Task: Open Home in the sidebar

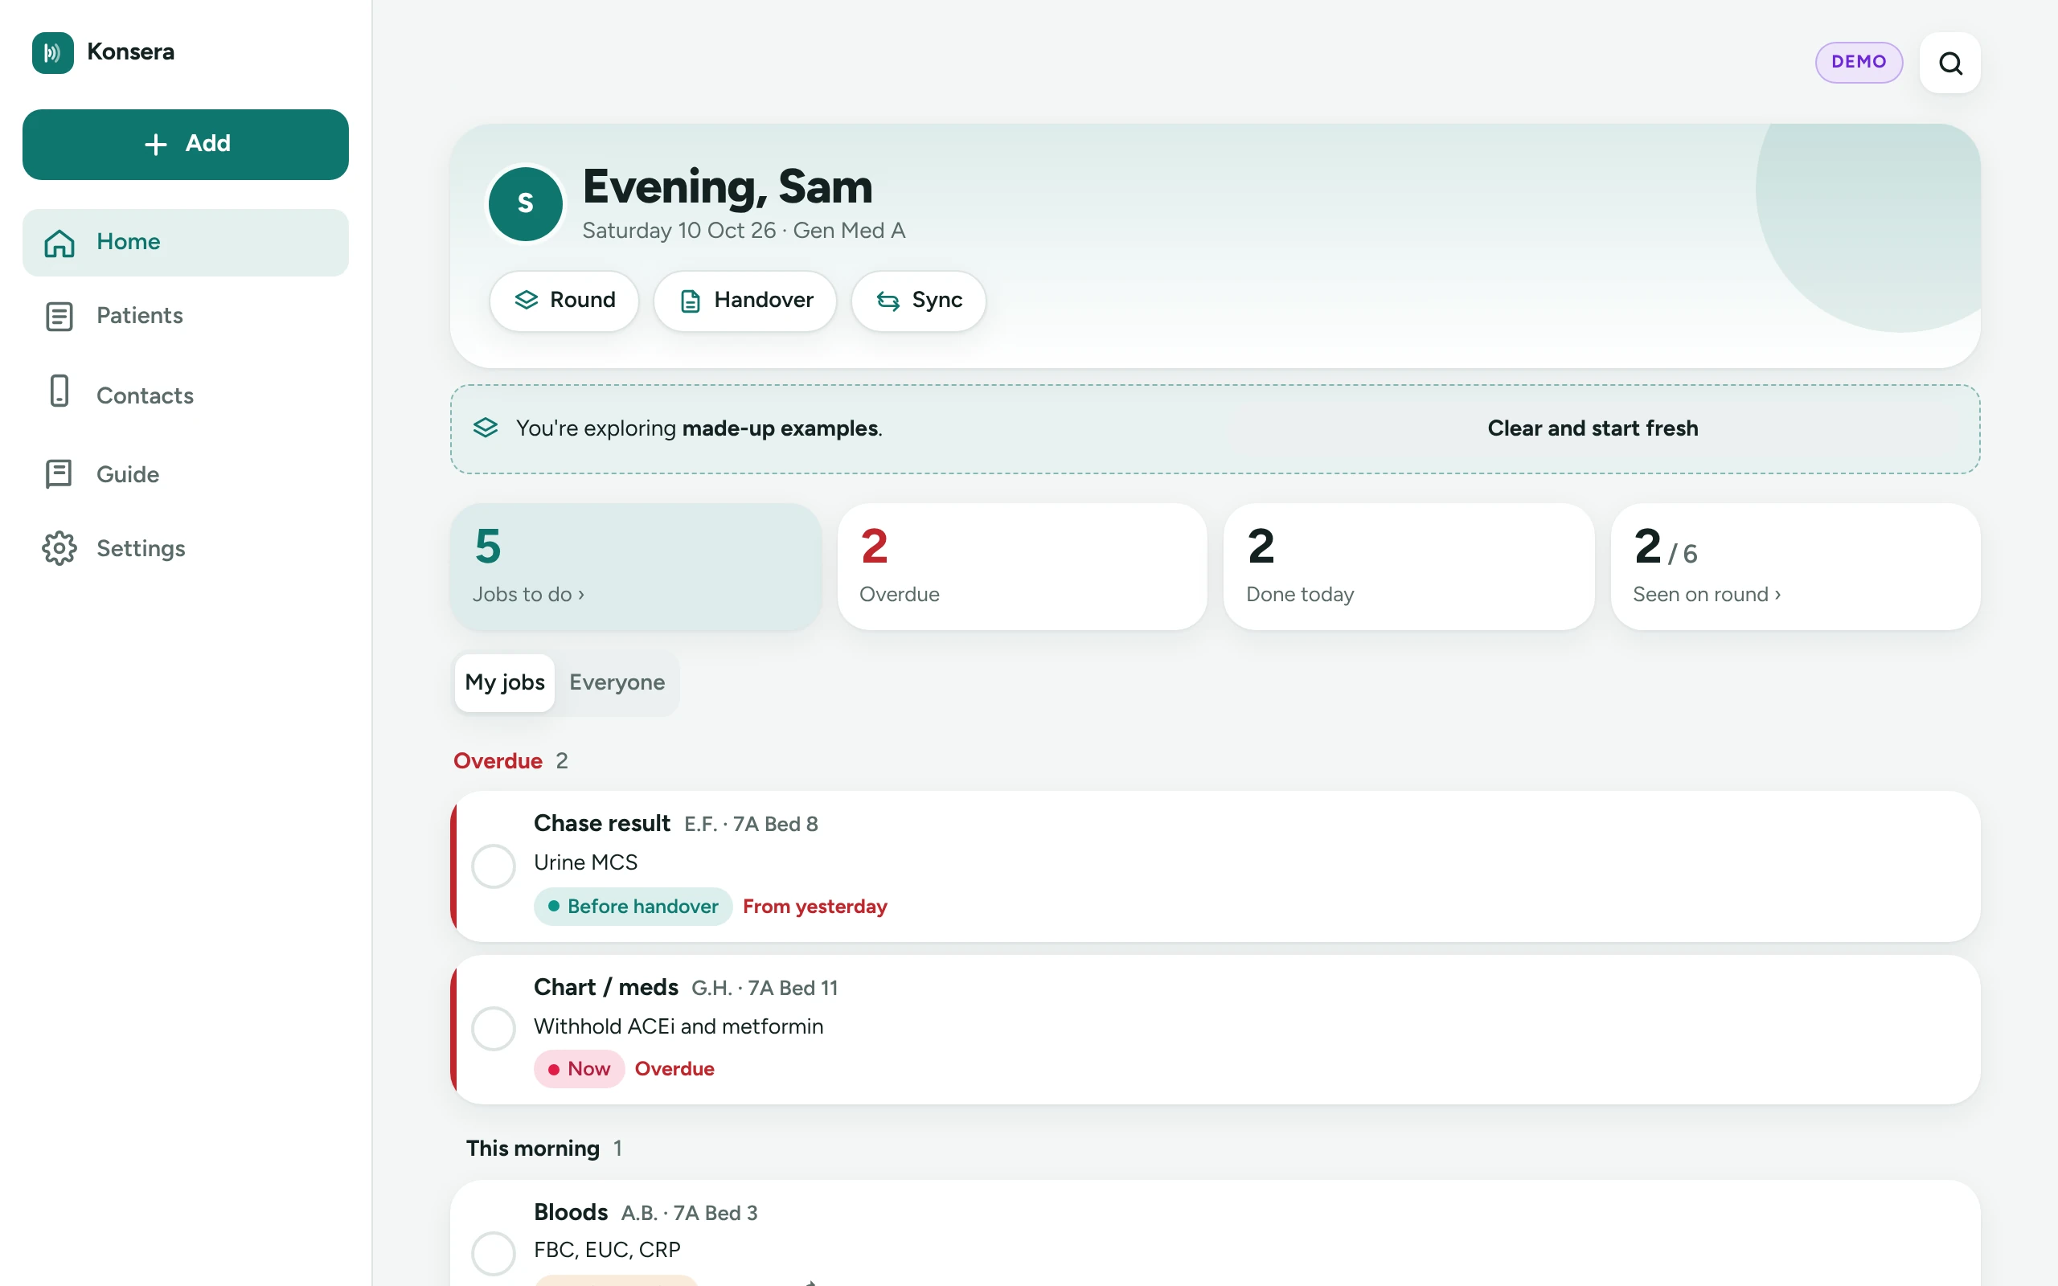Action: point(186,243)
